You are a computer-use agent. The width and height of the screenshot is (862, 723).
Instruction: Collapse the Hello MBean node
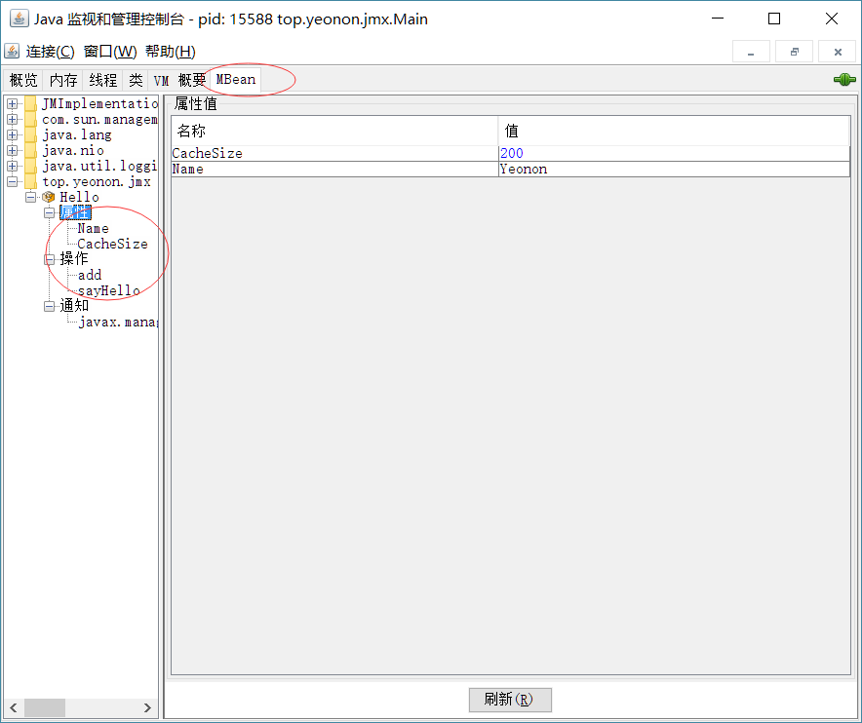click(31, 197)
